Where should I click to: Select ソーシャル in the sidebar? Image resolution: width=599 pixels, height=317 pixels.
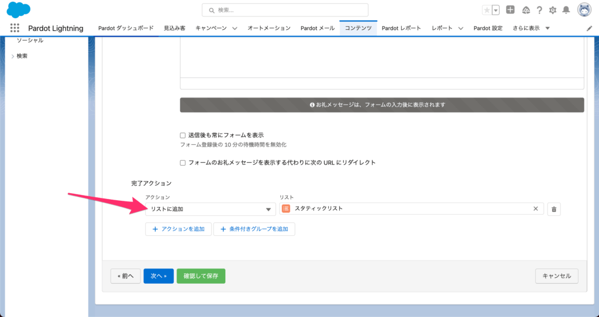pos(30,40)
